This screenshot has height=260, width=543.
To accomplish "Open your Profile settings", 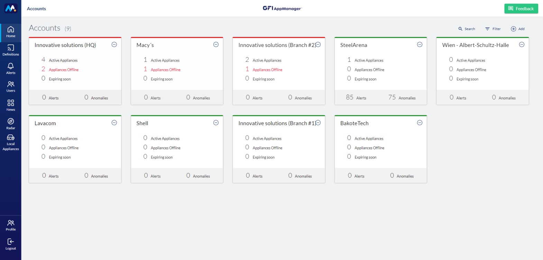I will (x=10, y=225).
